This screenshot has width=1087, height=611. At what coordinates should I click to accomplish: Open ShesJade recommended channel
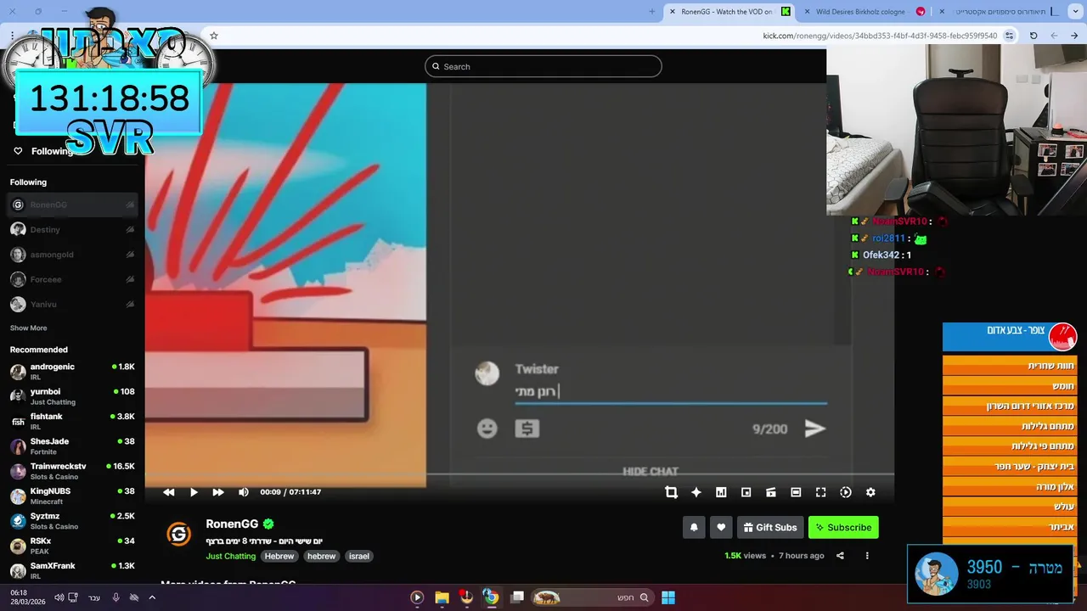pyautogui.click(x=72, y=446)
